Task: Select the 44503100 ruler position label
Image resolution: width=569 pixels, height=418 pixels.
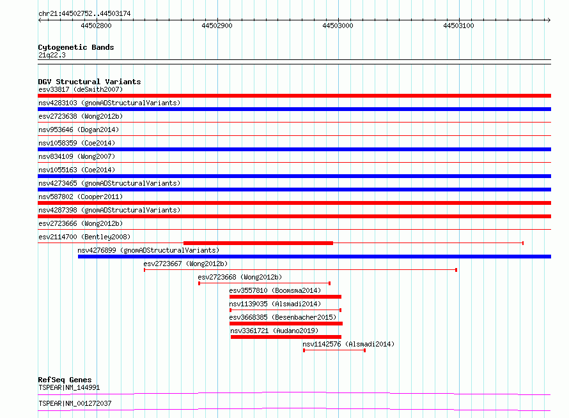Action: (458, 26)
